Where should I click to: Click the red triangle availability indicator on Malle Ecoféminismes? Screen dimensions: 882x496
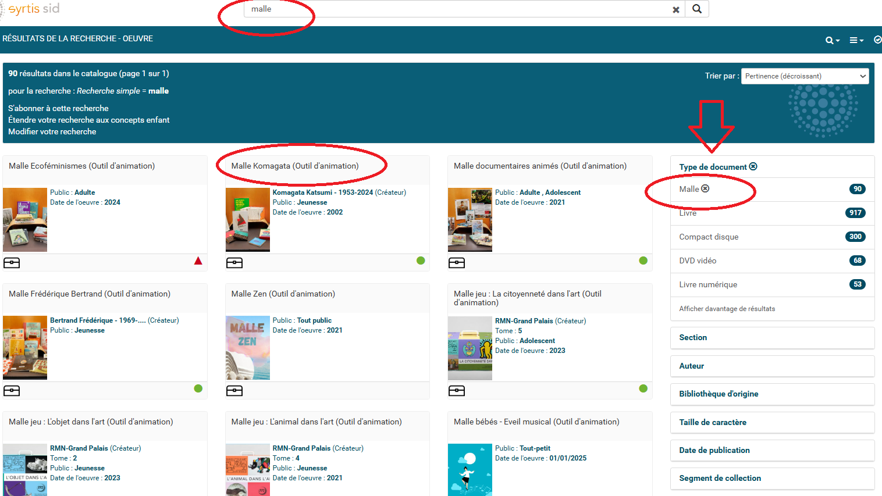198,261
